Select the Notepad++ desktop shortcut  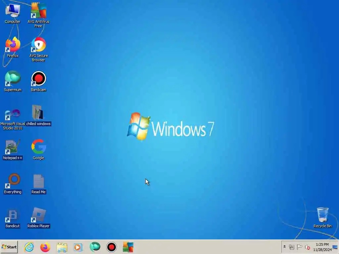tap(13, 149)
